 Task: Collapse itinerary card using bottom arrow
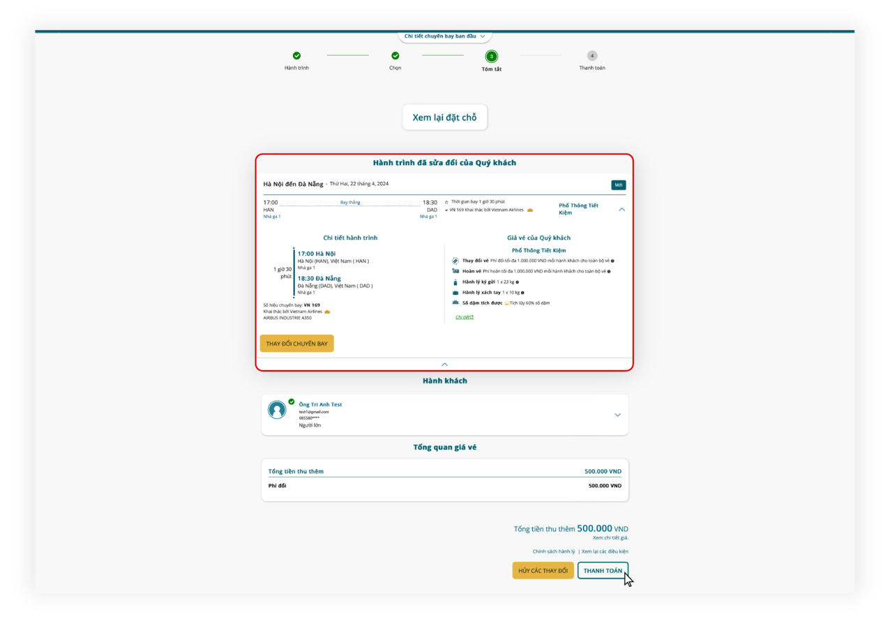click(x=444, y=363)
